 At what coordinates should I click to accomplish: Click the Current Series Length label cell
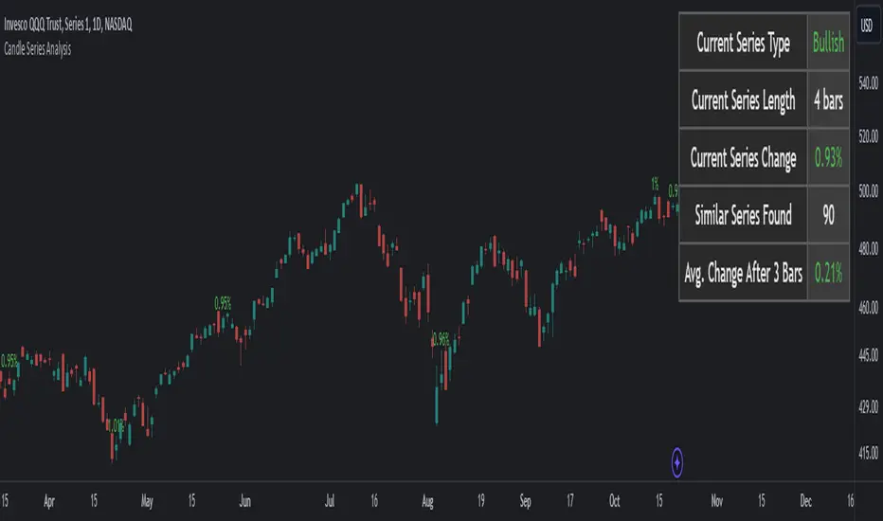tap(744, 101)
